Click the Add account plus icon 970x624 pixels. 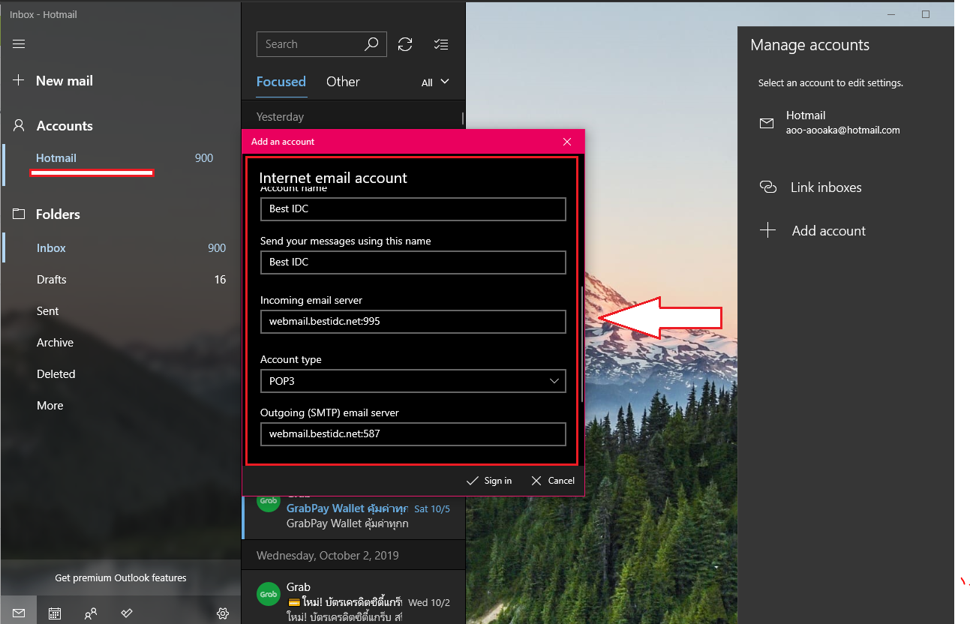pyautogui.click(x=767, y=230)
